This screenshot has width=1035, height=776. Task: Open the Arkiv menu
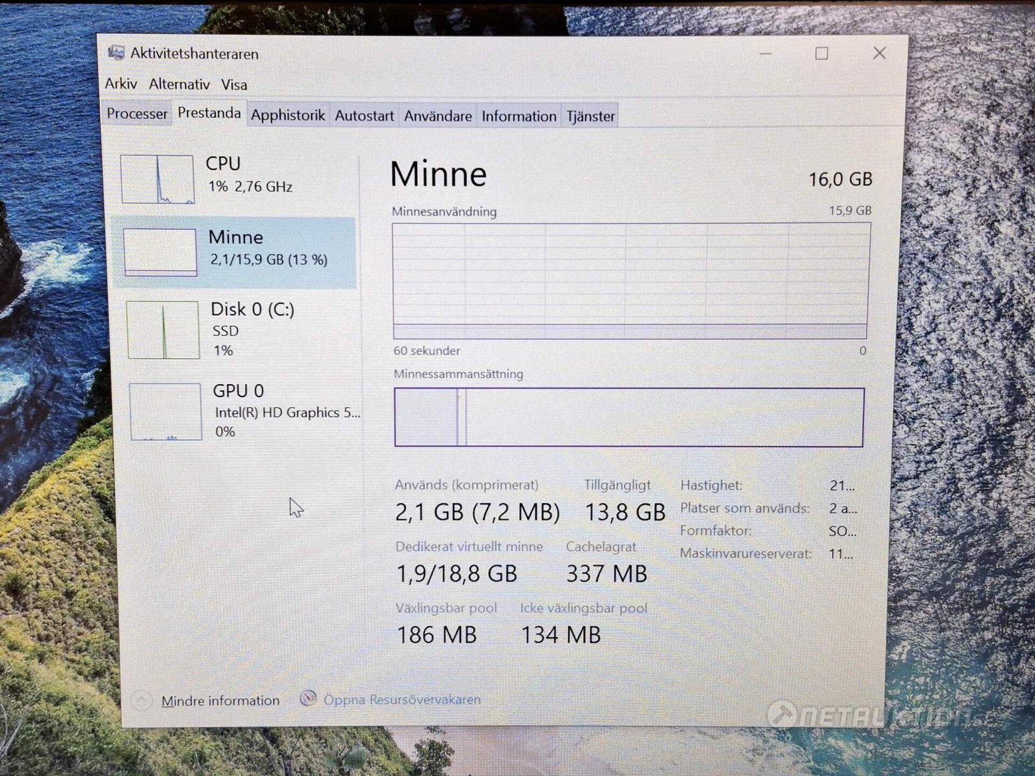coord(121,84)
